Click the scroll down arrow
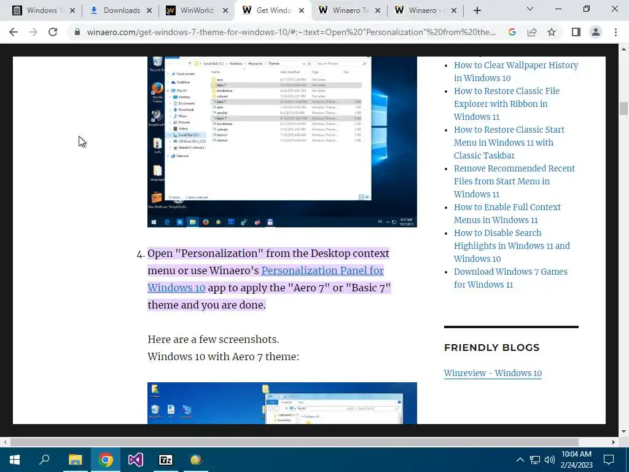The width and height of the screenshot is (629, 472). [623, 431]
